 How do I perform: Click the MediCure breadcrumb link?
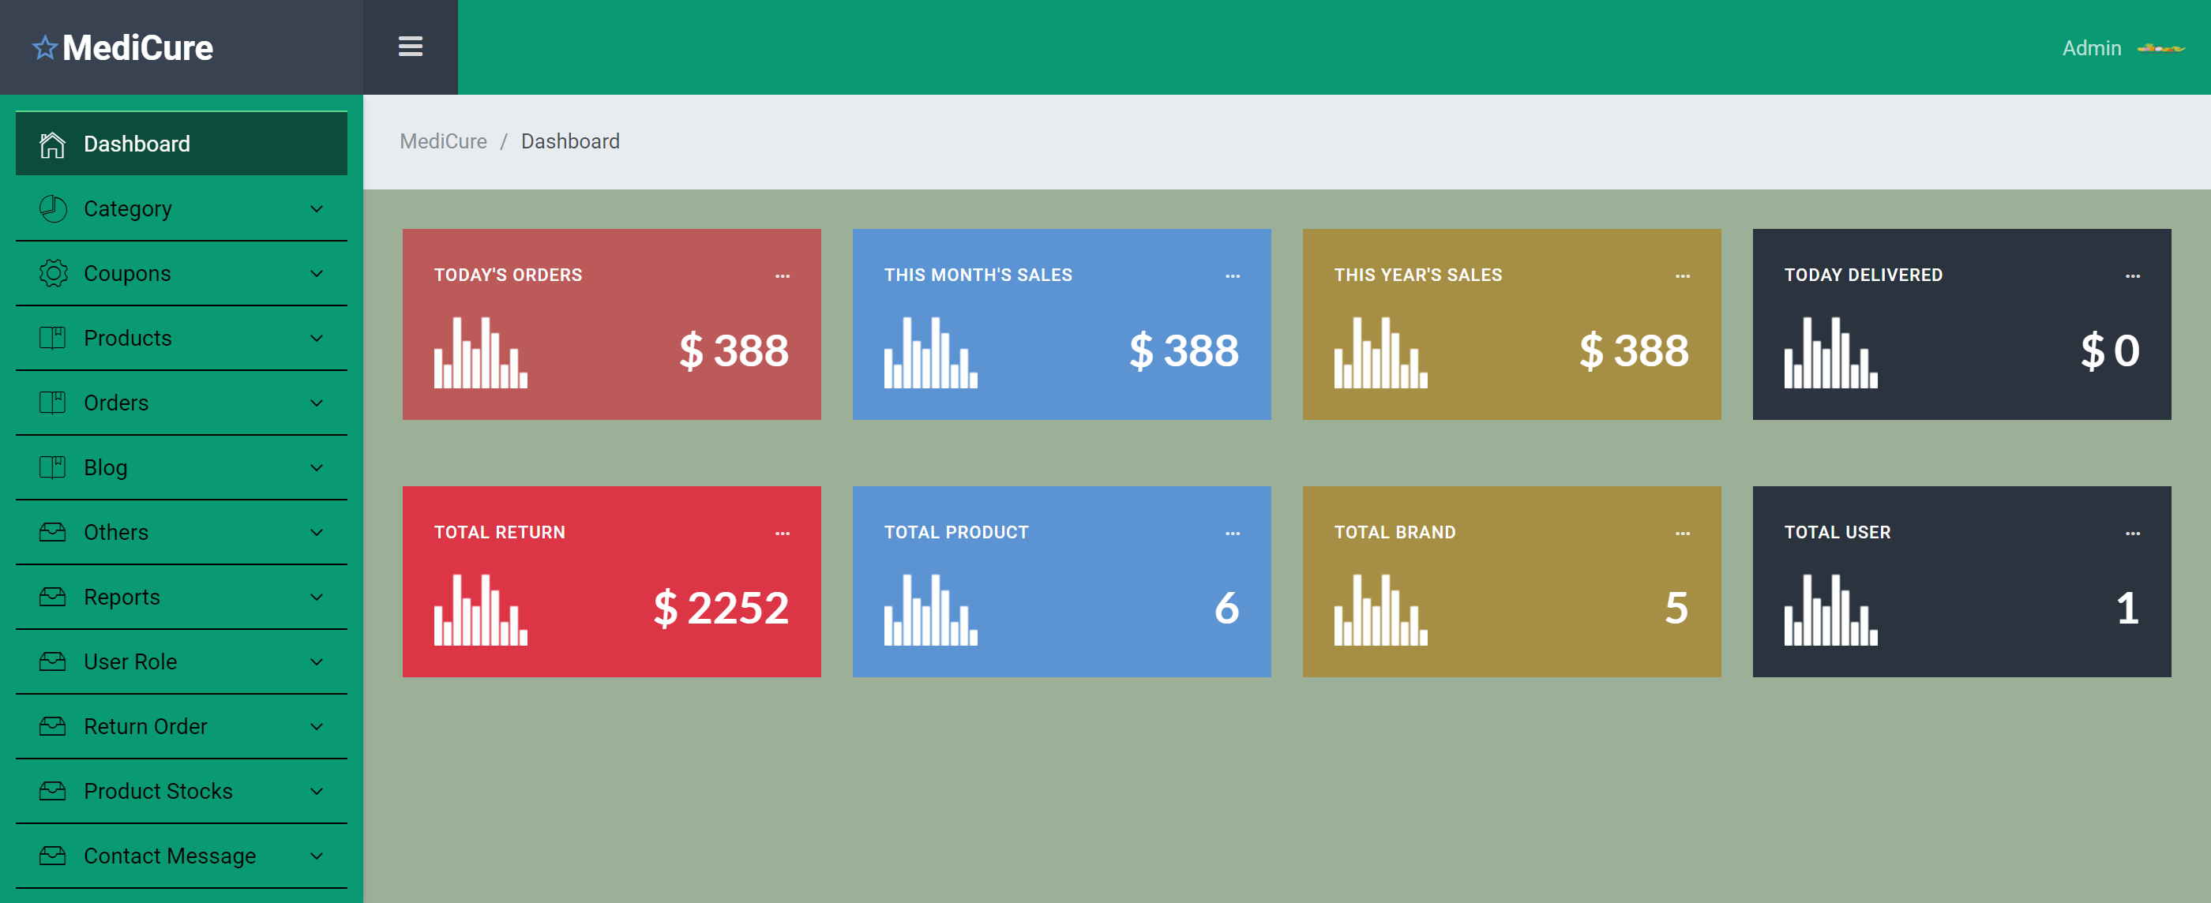(x=443, y=141)
